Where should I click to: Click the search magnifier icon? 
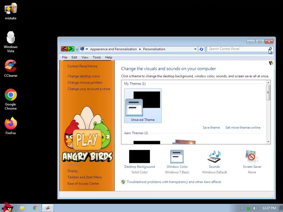click(x=270, y=49)
